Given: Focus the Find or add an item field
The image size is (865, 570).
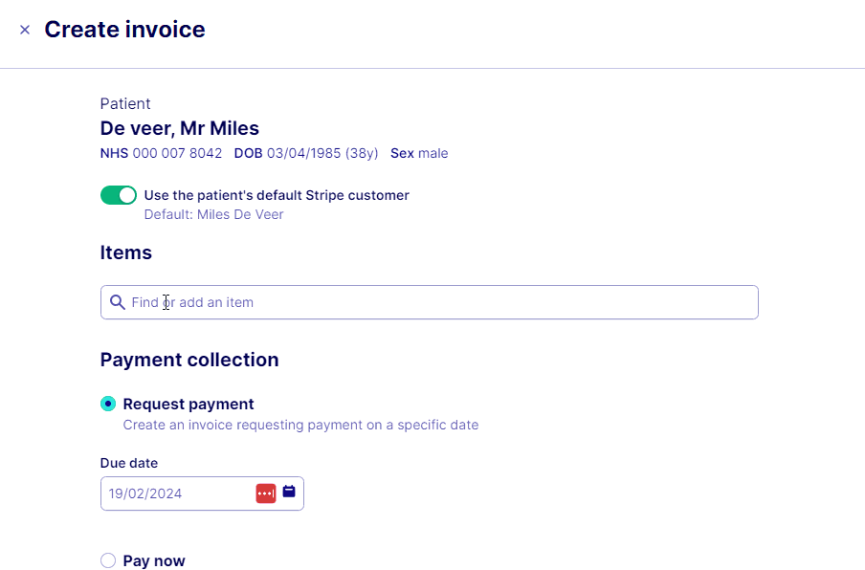Looking at the screenshot, I should pyautogui.click(x=431, y=302).
